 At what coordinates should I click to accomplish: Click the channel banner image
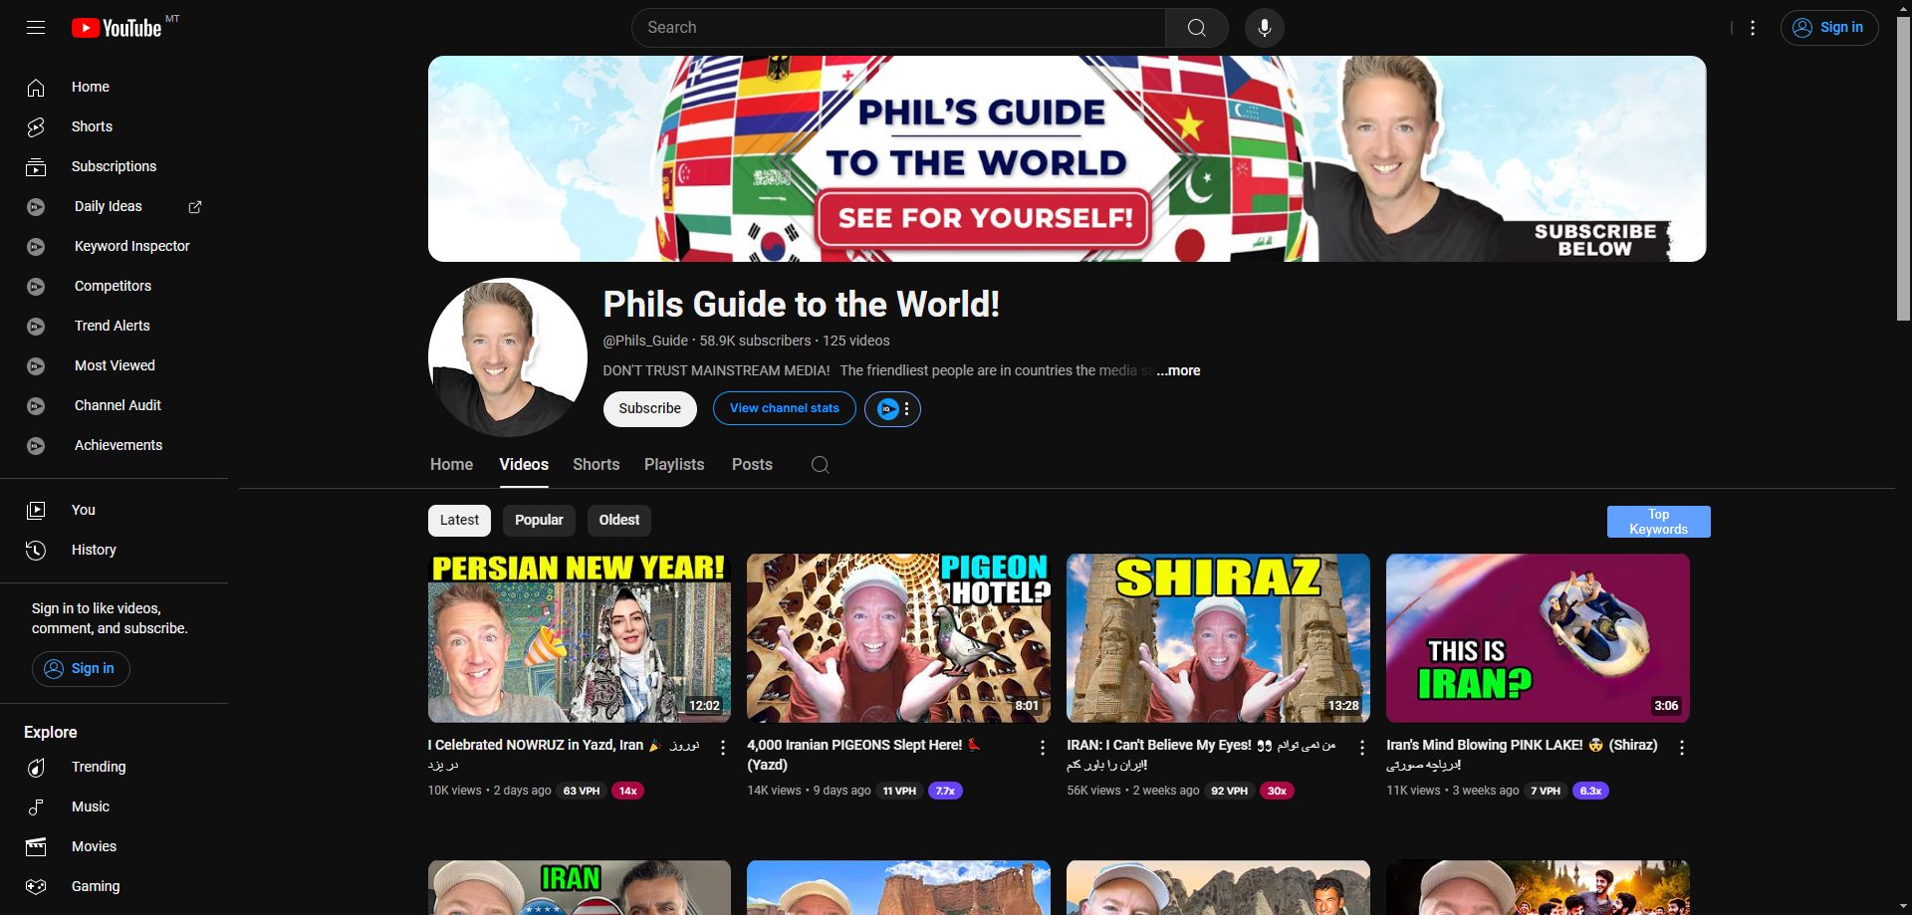[x=1067, y=159]
